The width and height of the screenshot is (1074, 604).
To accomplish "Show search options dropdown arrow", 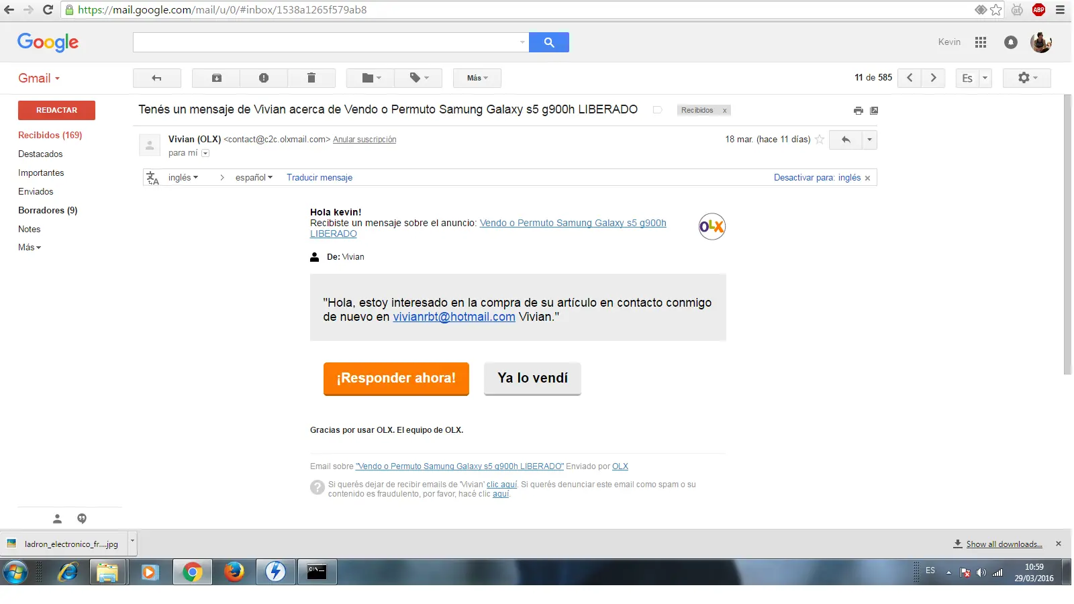I will click(522, 42).
